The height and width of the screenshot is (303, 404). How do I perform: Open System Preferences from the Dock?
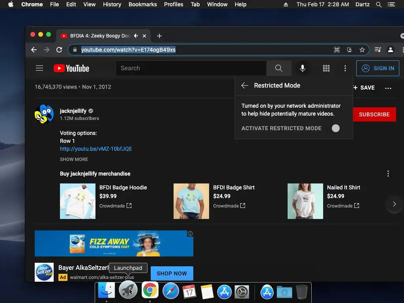tap(242, 292)
